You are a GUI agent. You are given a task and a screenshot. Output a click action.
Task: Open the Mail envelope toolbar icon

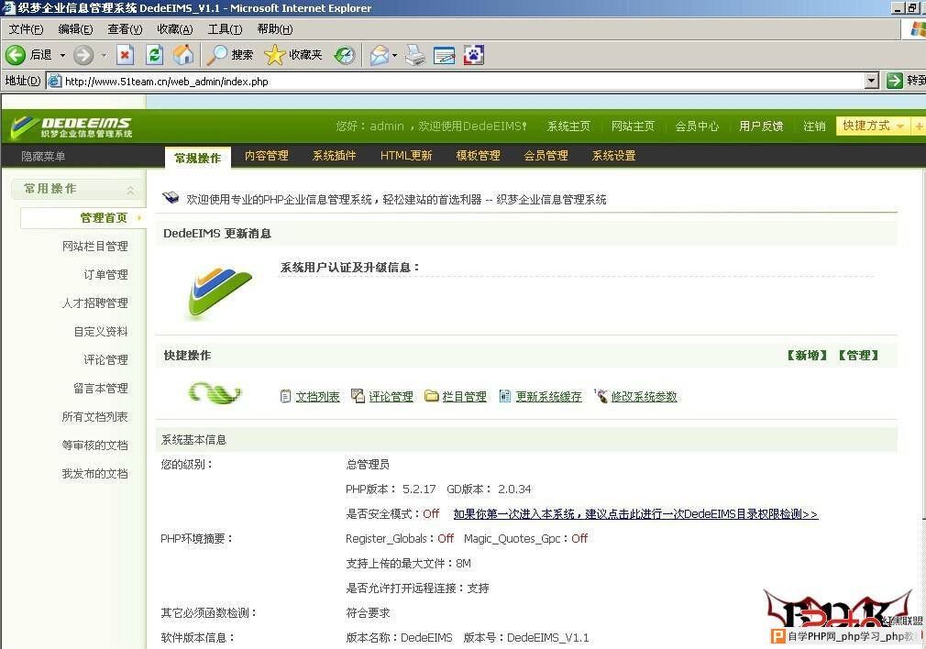(x=380, y=55)
